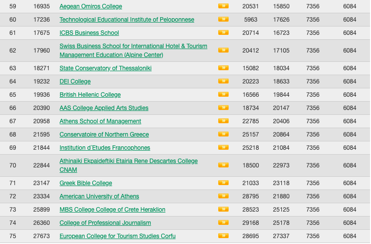The image size is (371, 244).
Task: Click orange details arrow for DEI College
Action: (223, 81)
